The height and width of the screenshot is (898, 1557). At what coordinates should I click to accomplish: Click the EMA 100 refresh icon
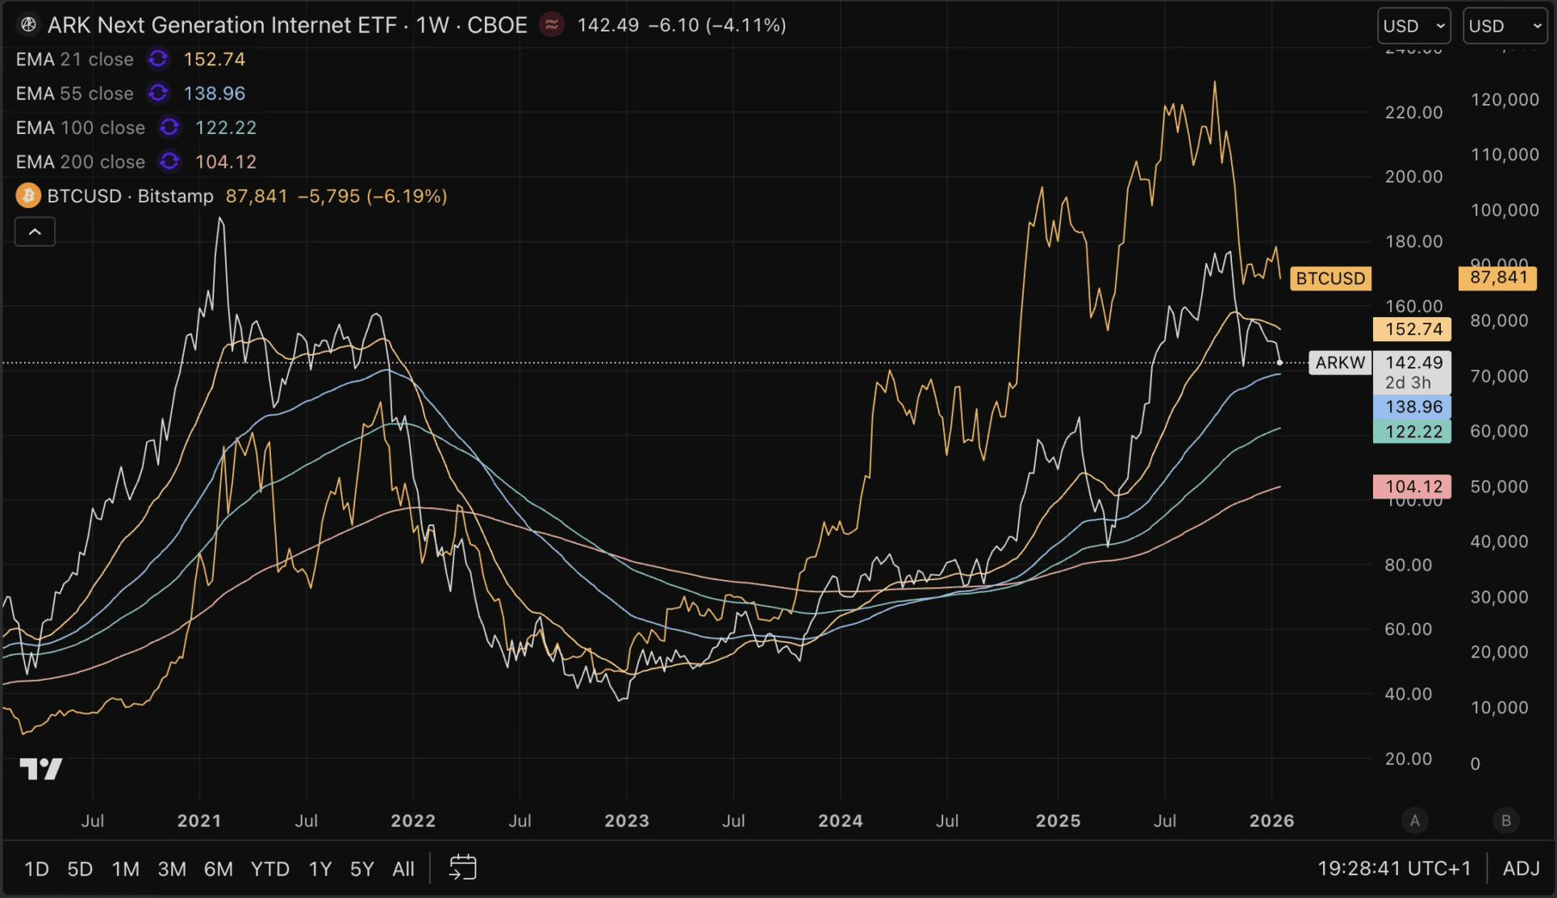(169, 127)
